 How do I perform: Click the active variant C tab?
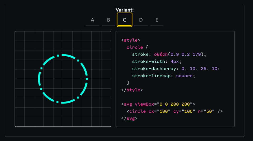pyautogui.click(x=125, y=20)
